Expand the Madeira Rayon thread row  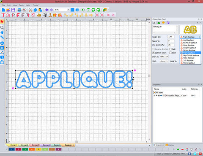[x=154, y=96]
